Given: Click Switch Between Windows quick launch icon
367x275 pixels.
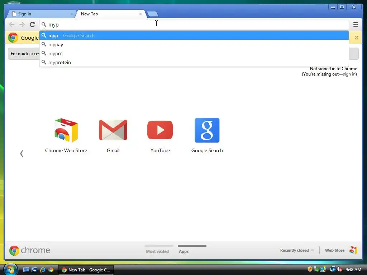Looking at the screenshot, I should [x=34, y=270].
